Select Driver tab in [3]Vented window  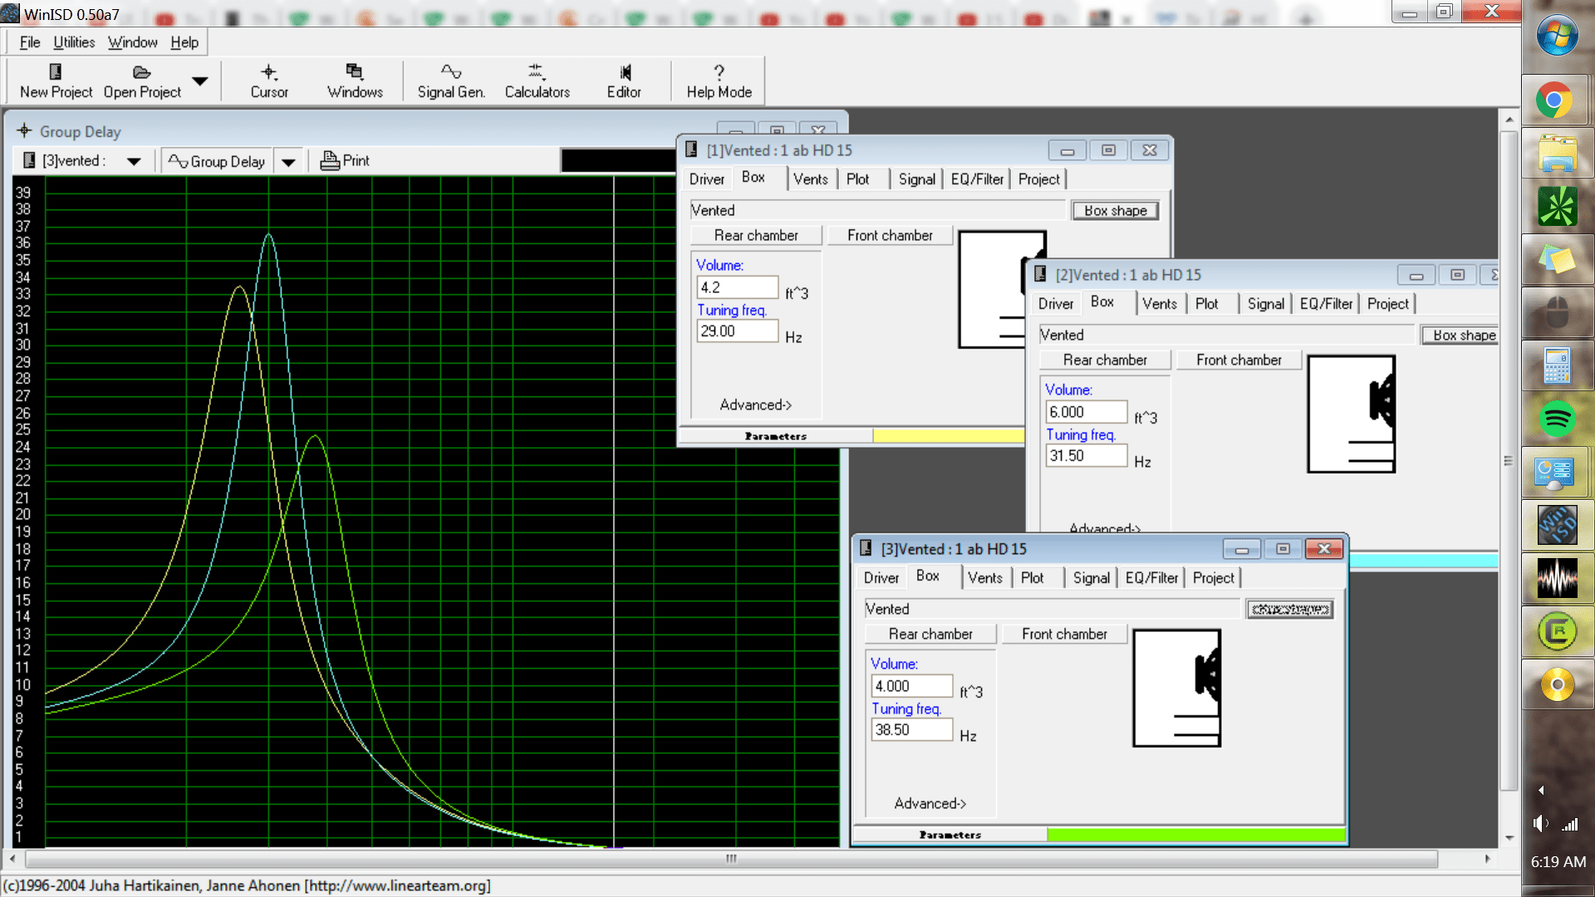pos(881,577)
